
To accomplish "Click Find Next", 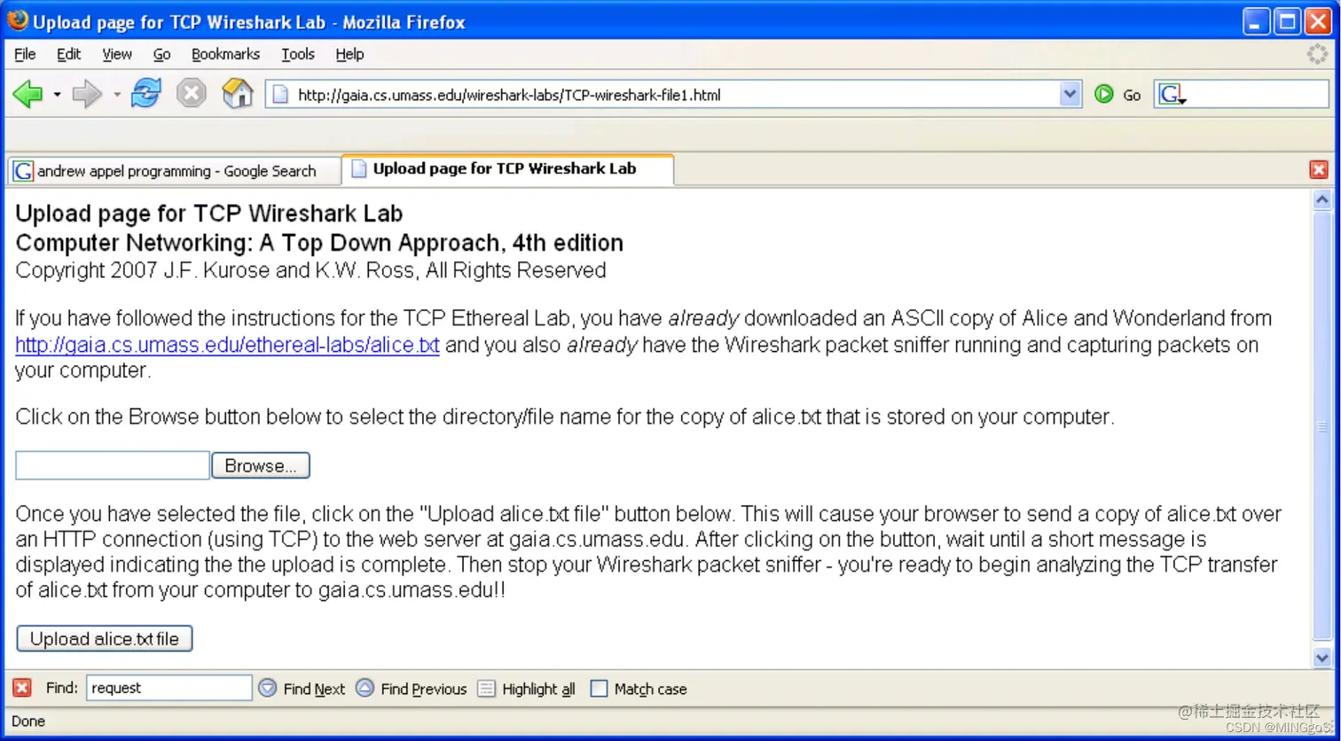I will pos(302,689).
